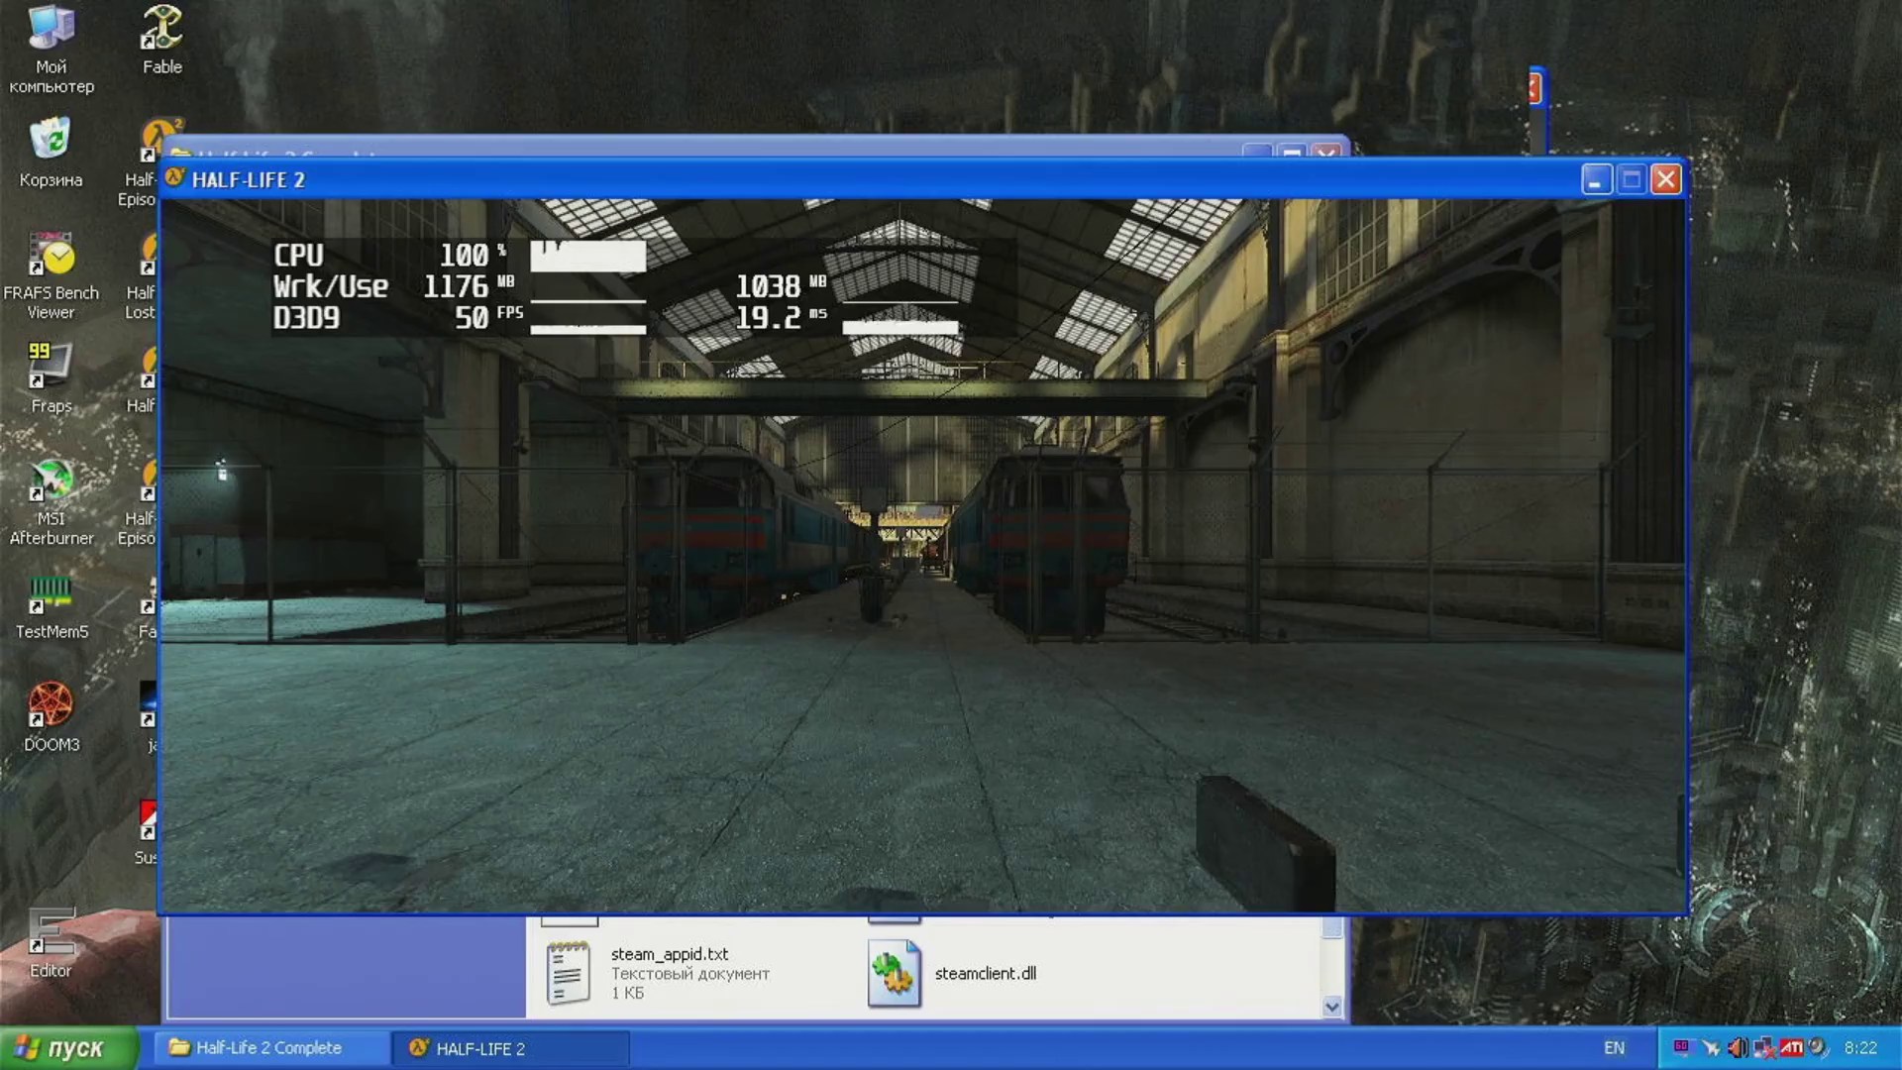Click the MSI Afterburner plane tray icon
Screen dimensions: 1902x1070
tap(1711, 1047)
